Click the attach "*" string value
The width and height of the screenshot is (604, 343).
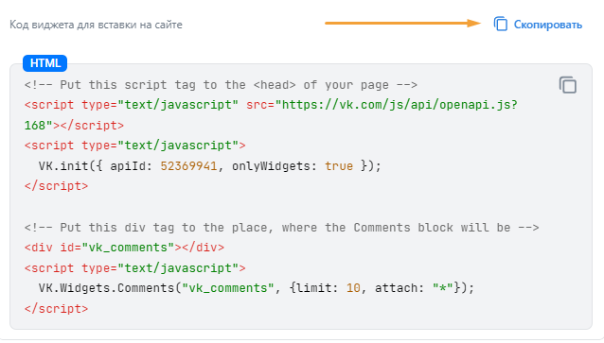click(x=443, y=288)
